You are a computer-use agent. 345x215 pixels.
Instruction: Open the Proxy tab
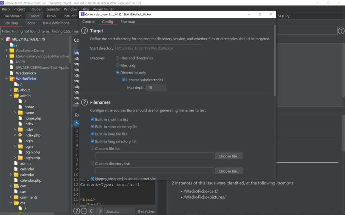point(51,16)
